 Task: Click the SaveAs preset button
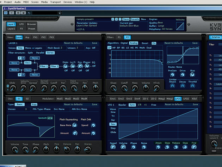coord(135,19)
